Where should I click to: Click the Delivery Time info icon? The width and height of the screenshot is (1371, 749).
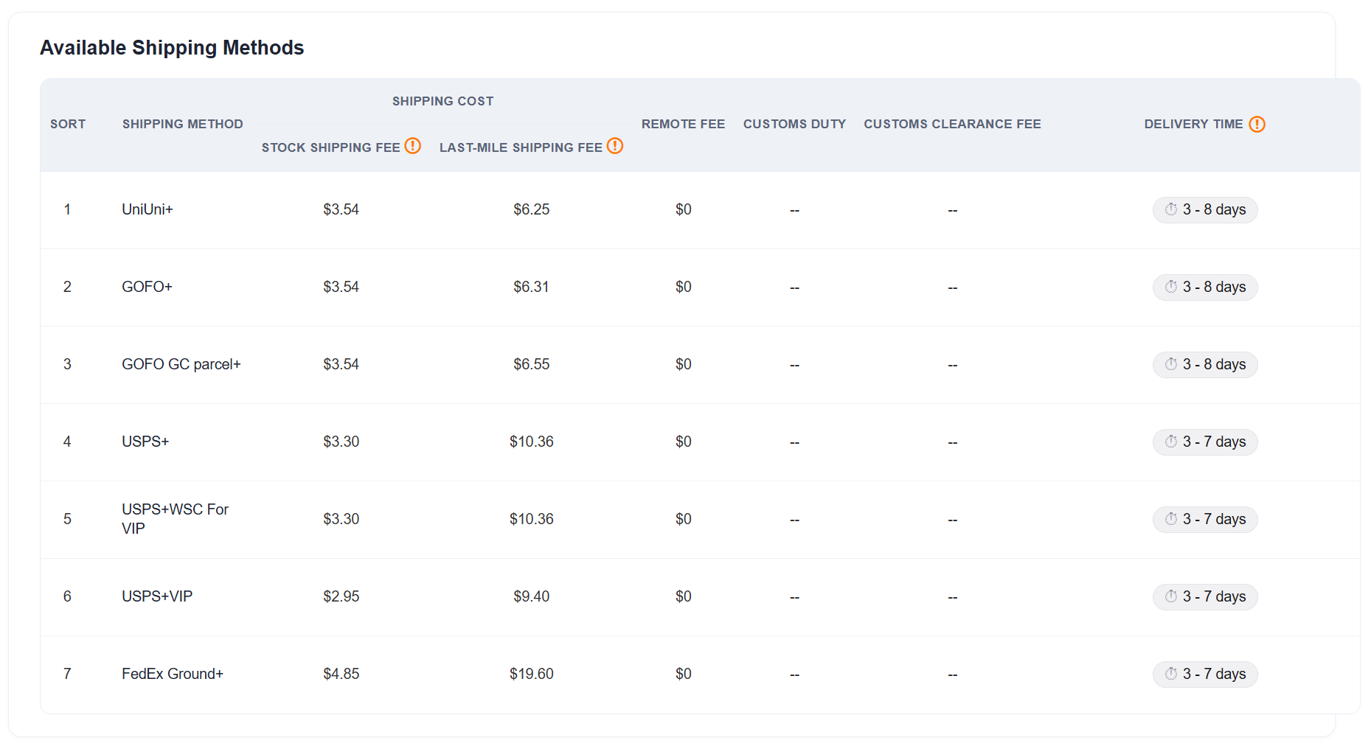pyautogui.click(x=1257, y=124)
